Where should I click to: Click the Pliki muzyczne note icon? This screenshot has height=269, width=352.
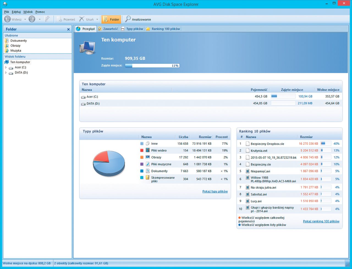[x=148, y=164]
